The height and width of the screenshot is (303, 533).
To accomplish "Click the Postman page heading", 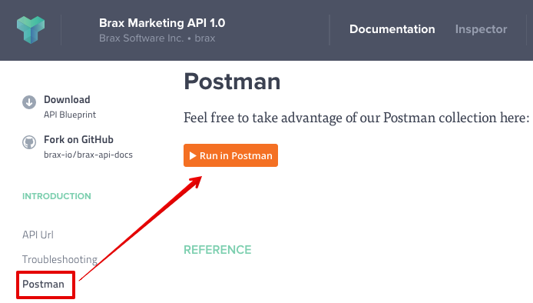I will click(232, 82).
